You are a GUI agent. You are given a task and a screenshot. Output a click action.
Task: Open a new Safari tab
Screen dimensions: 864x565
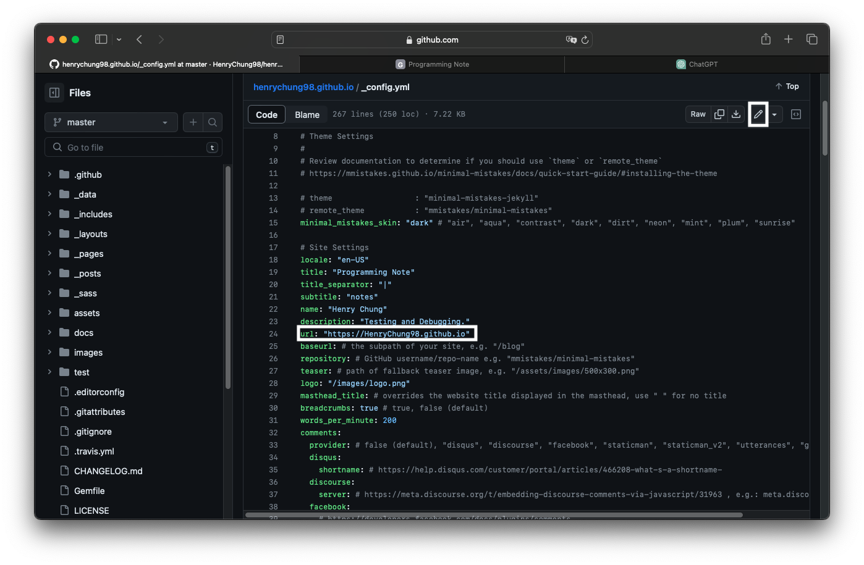pos(789,40)
